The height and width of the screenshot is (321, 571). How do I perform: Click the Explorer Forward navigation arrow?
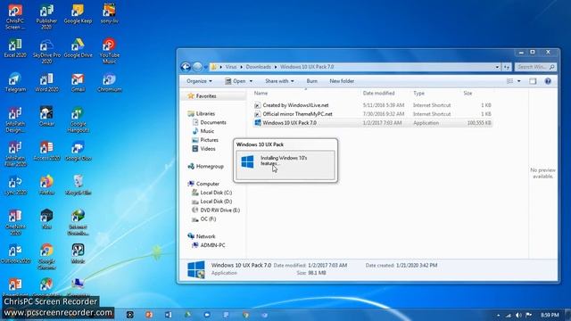click(x=197, y=67)
